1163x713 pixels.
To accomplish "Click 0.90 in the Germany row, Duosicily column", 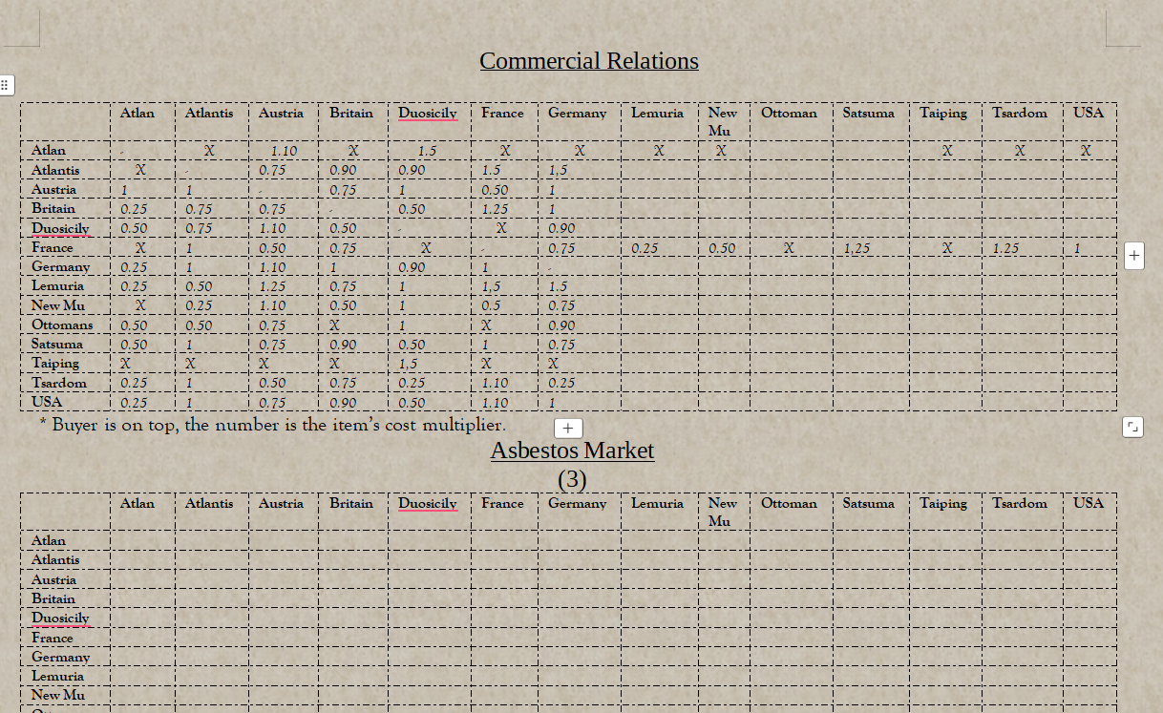I will click(x=412, y=267).
